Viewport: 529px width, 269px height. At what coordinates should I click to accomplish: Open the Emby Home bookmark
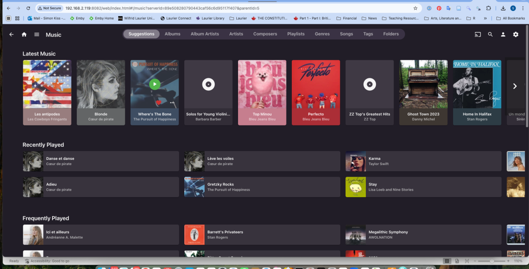101,18
